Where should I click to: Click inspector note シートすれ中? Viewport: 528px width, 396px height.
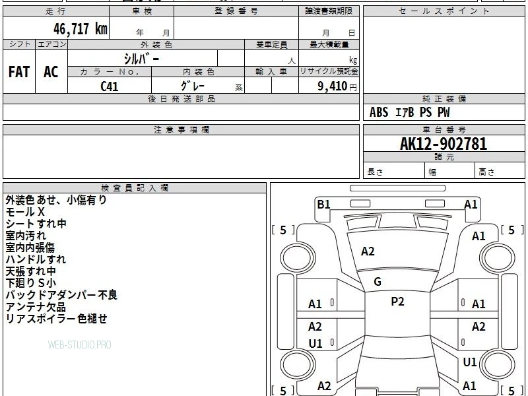pos(36,224)
